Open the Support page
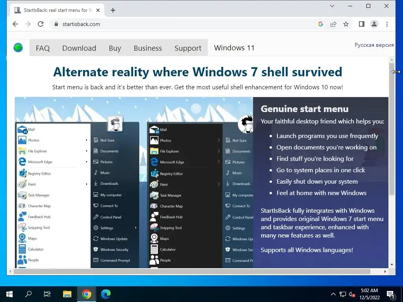The image size is (403, 302). (188, 48)
